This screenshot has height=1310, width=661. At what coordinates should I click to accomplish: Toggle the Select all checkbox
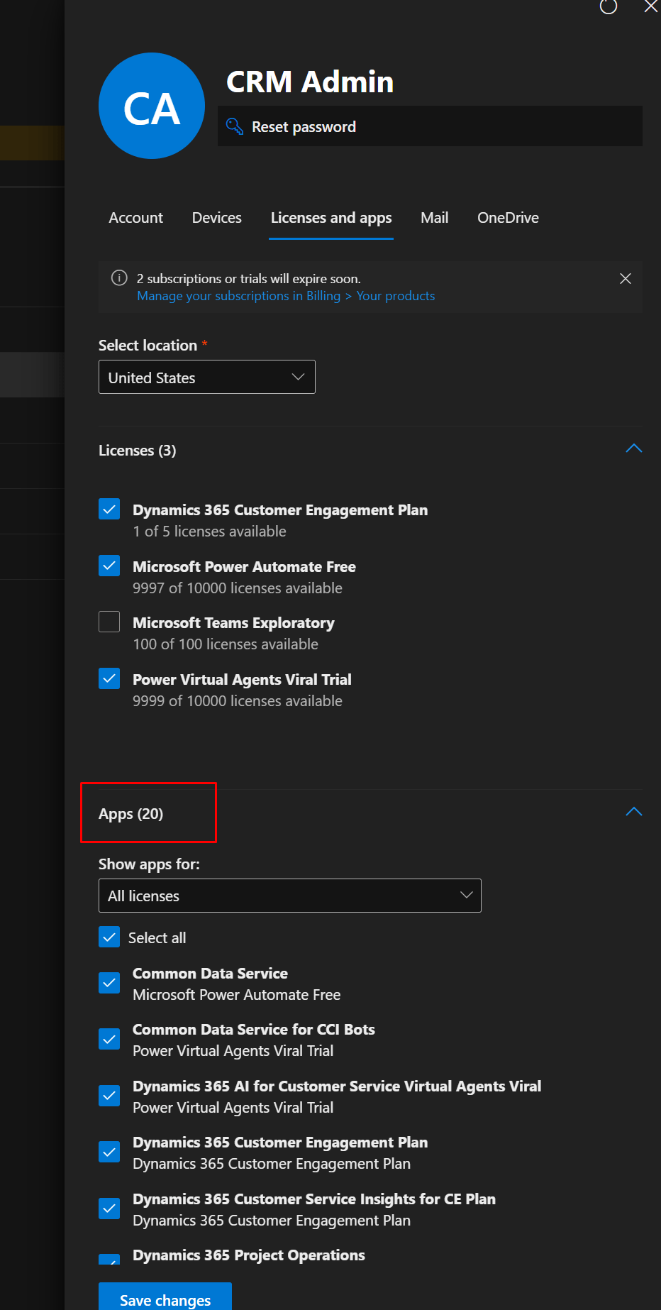click(x=109, y=937)
